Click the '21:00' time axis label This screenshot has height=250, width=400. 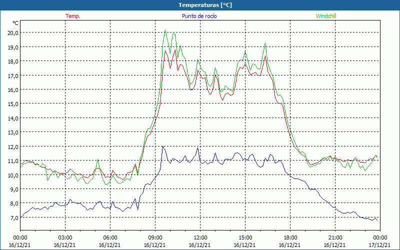pos(335,238)
